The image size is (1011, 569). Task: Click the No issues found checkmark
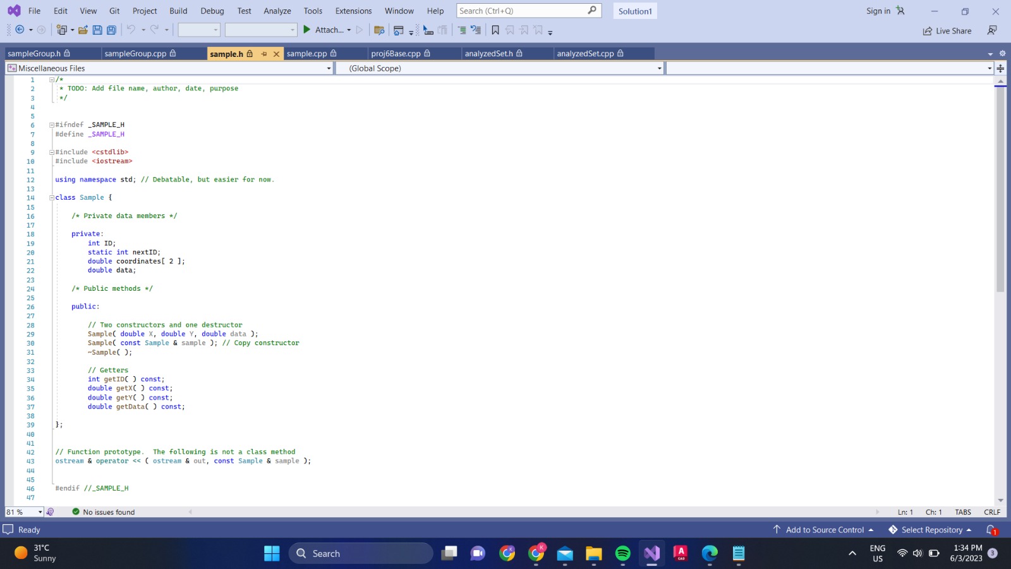(76, 512)
